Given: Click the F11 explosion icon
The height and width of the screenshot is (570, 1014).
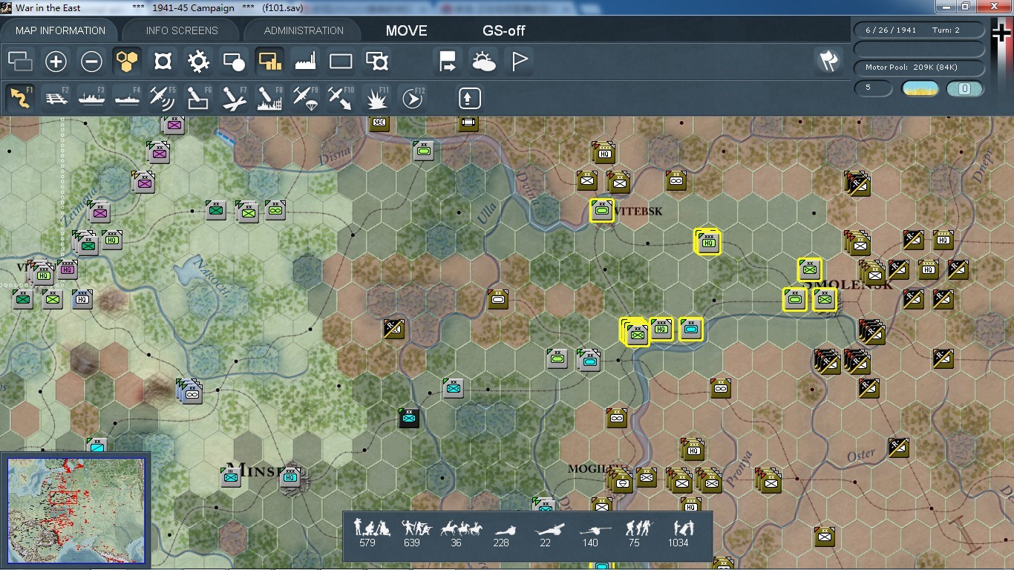Looking at the screenshot, I should click(x=376, y=98).
